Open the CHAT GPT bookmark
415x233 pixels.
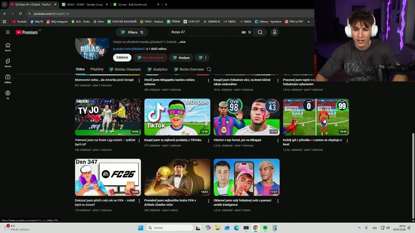(x=192, y=22)
